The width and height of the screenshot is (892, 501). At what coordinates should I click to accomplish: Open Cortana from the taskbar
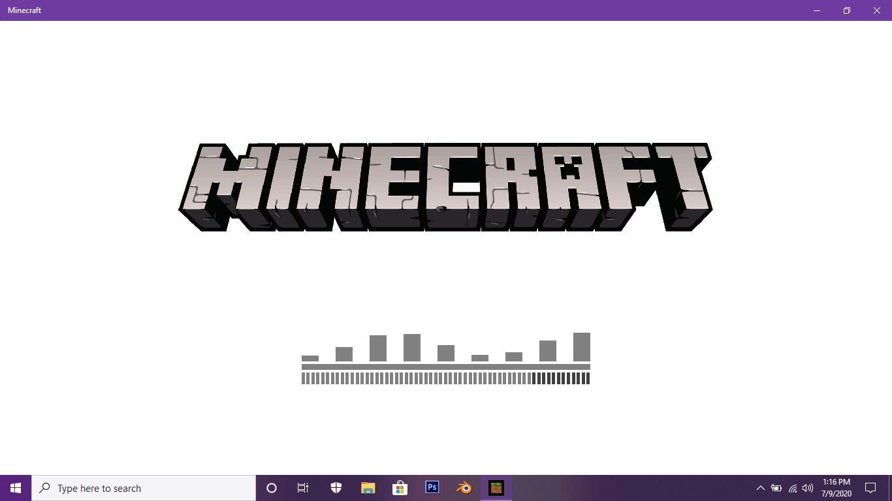tap(272, 488)
